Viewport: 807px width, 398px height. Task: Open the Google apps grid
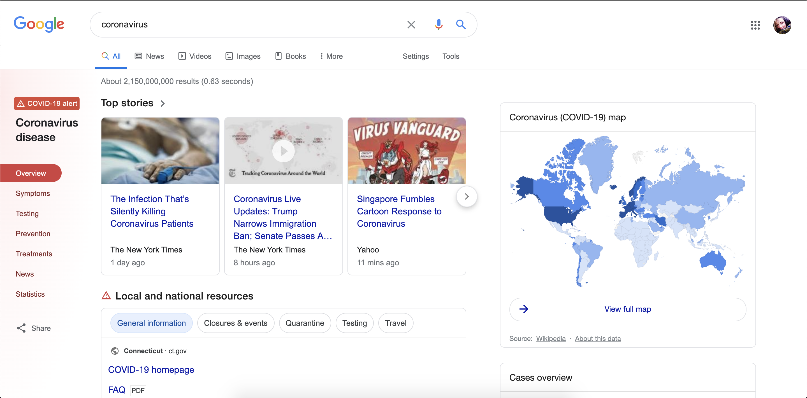755,25
